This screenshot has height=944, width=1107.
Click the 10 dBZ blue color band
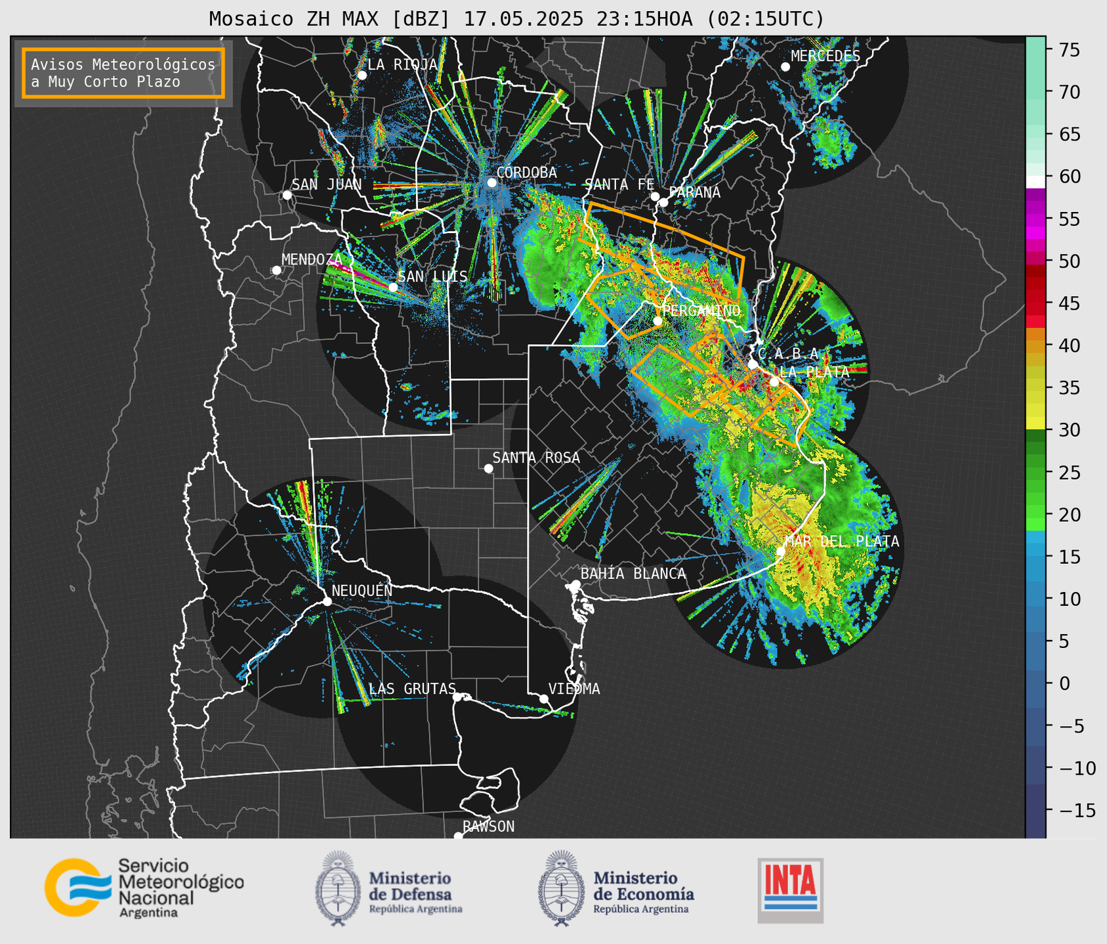1035,599
